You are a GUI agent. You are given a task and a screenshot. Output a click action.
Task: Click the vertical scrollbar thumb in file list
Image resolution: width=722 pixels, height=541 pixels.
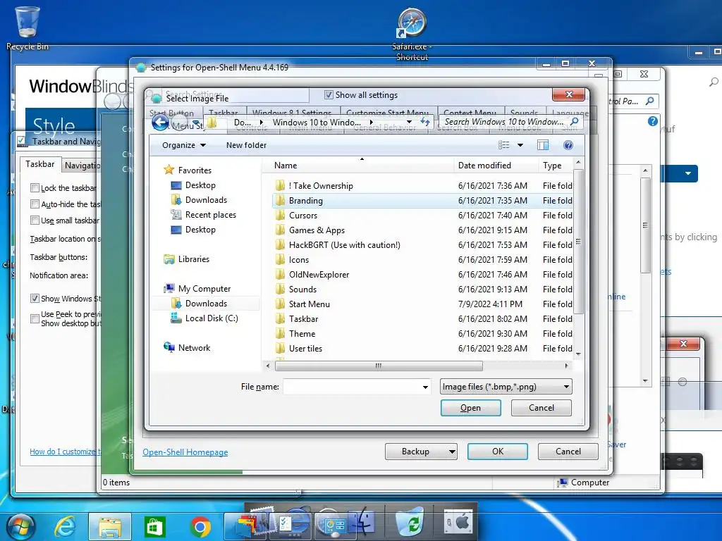tap(579, 242)
